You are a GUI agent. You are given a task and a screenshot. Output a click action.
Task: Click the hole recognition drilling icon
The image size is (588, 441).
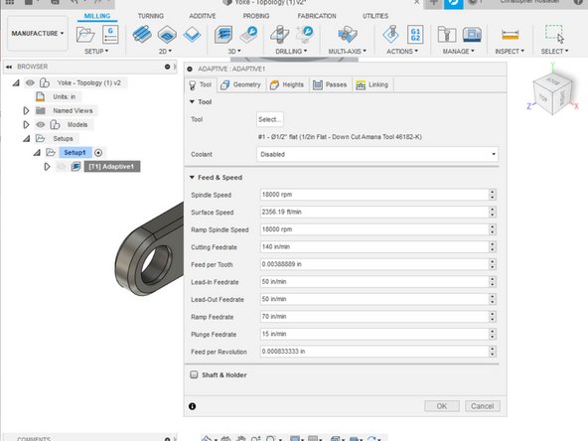click(x=305, y=35)
